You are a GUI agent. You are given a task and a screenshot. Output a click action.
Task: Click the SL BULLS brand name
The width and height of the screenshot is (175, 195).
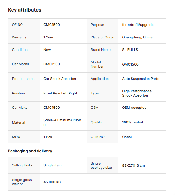pos(130,50)
